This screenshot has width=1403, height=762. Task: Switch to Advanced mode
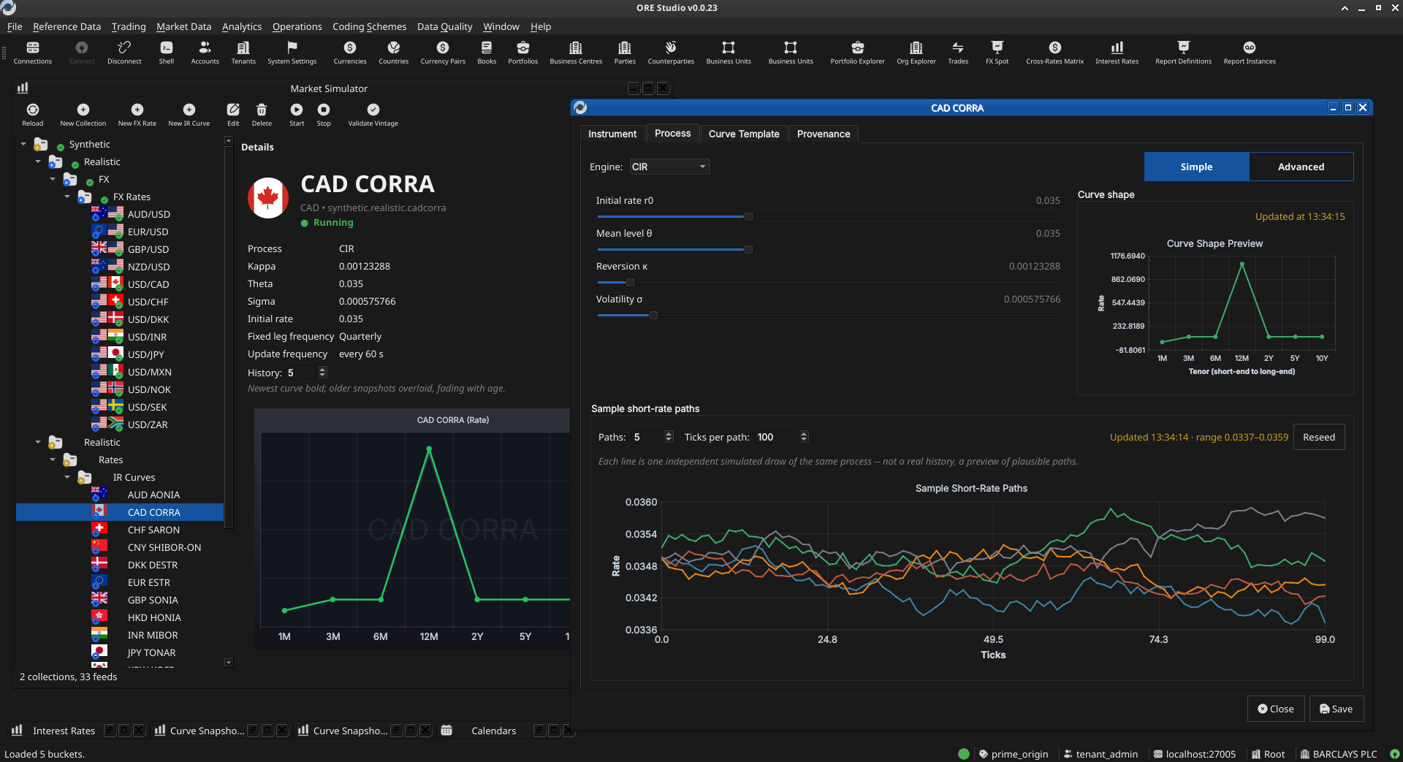(1301, 167)
